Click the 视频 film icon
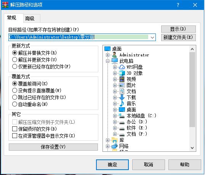This screenshot has height=175, width=205. (x=122, y=79)
